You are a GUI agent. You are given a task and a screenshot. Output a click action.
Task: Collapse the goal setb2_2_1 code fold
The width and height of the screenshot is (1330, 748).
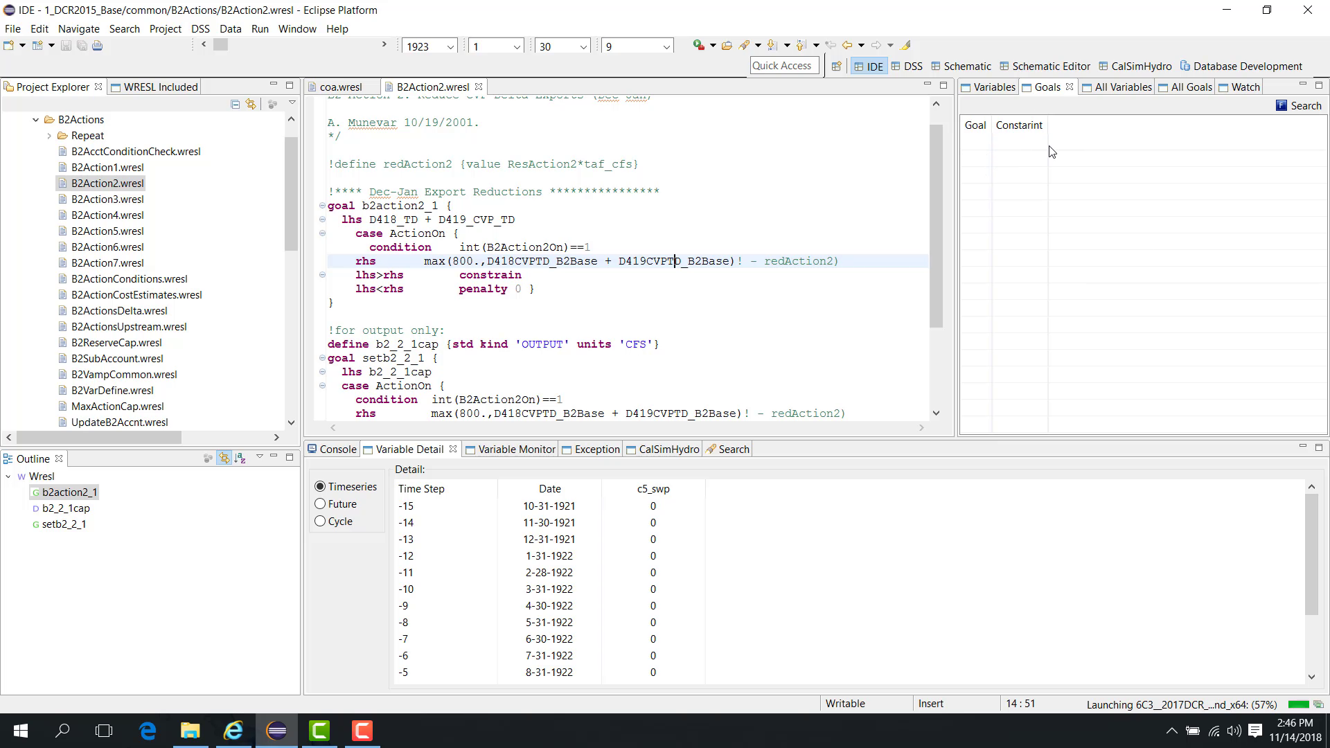pos(322,358)
